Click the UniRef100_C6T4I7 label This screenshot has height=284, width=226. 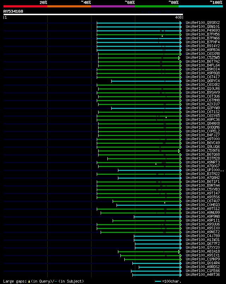tap(203, 77)
